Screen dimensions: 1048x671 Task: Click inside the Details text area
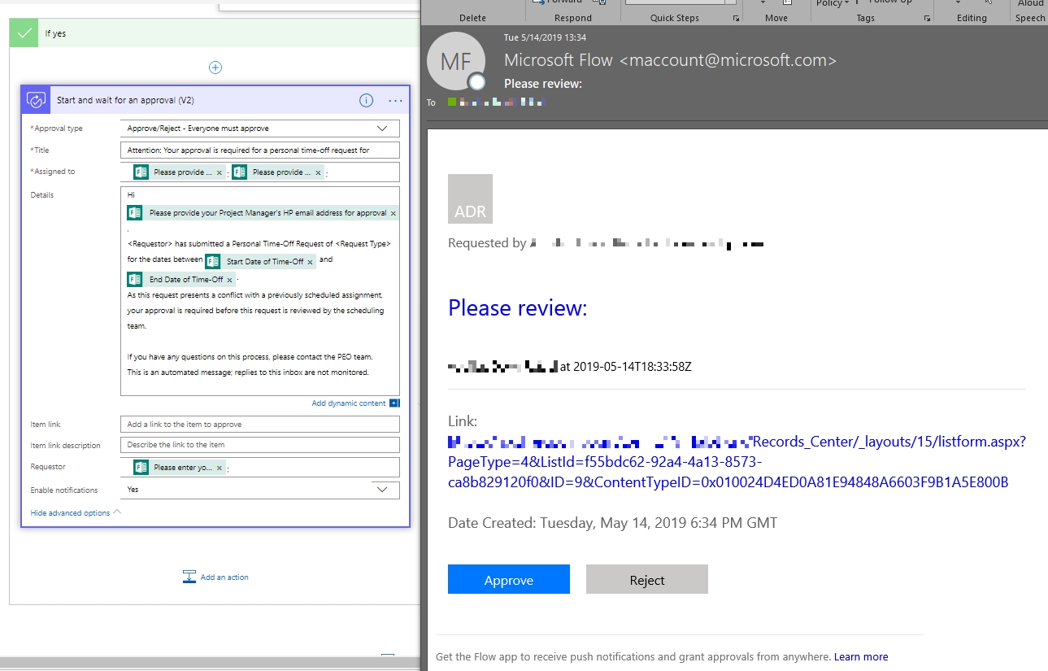tap(260, 291)
